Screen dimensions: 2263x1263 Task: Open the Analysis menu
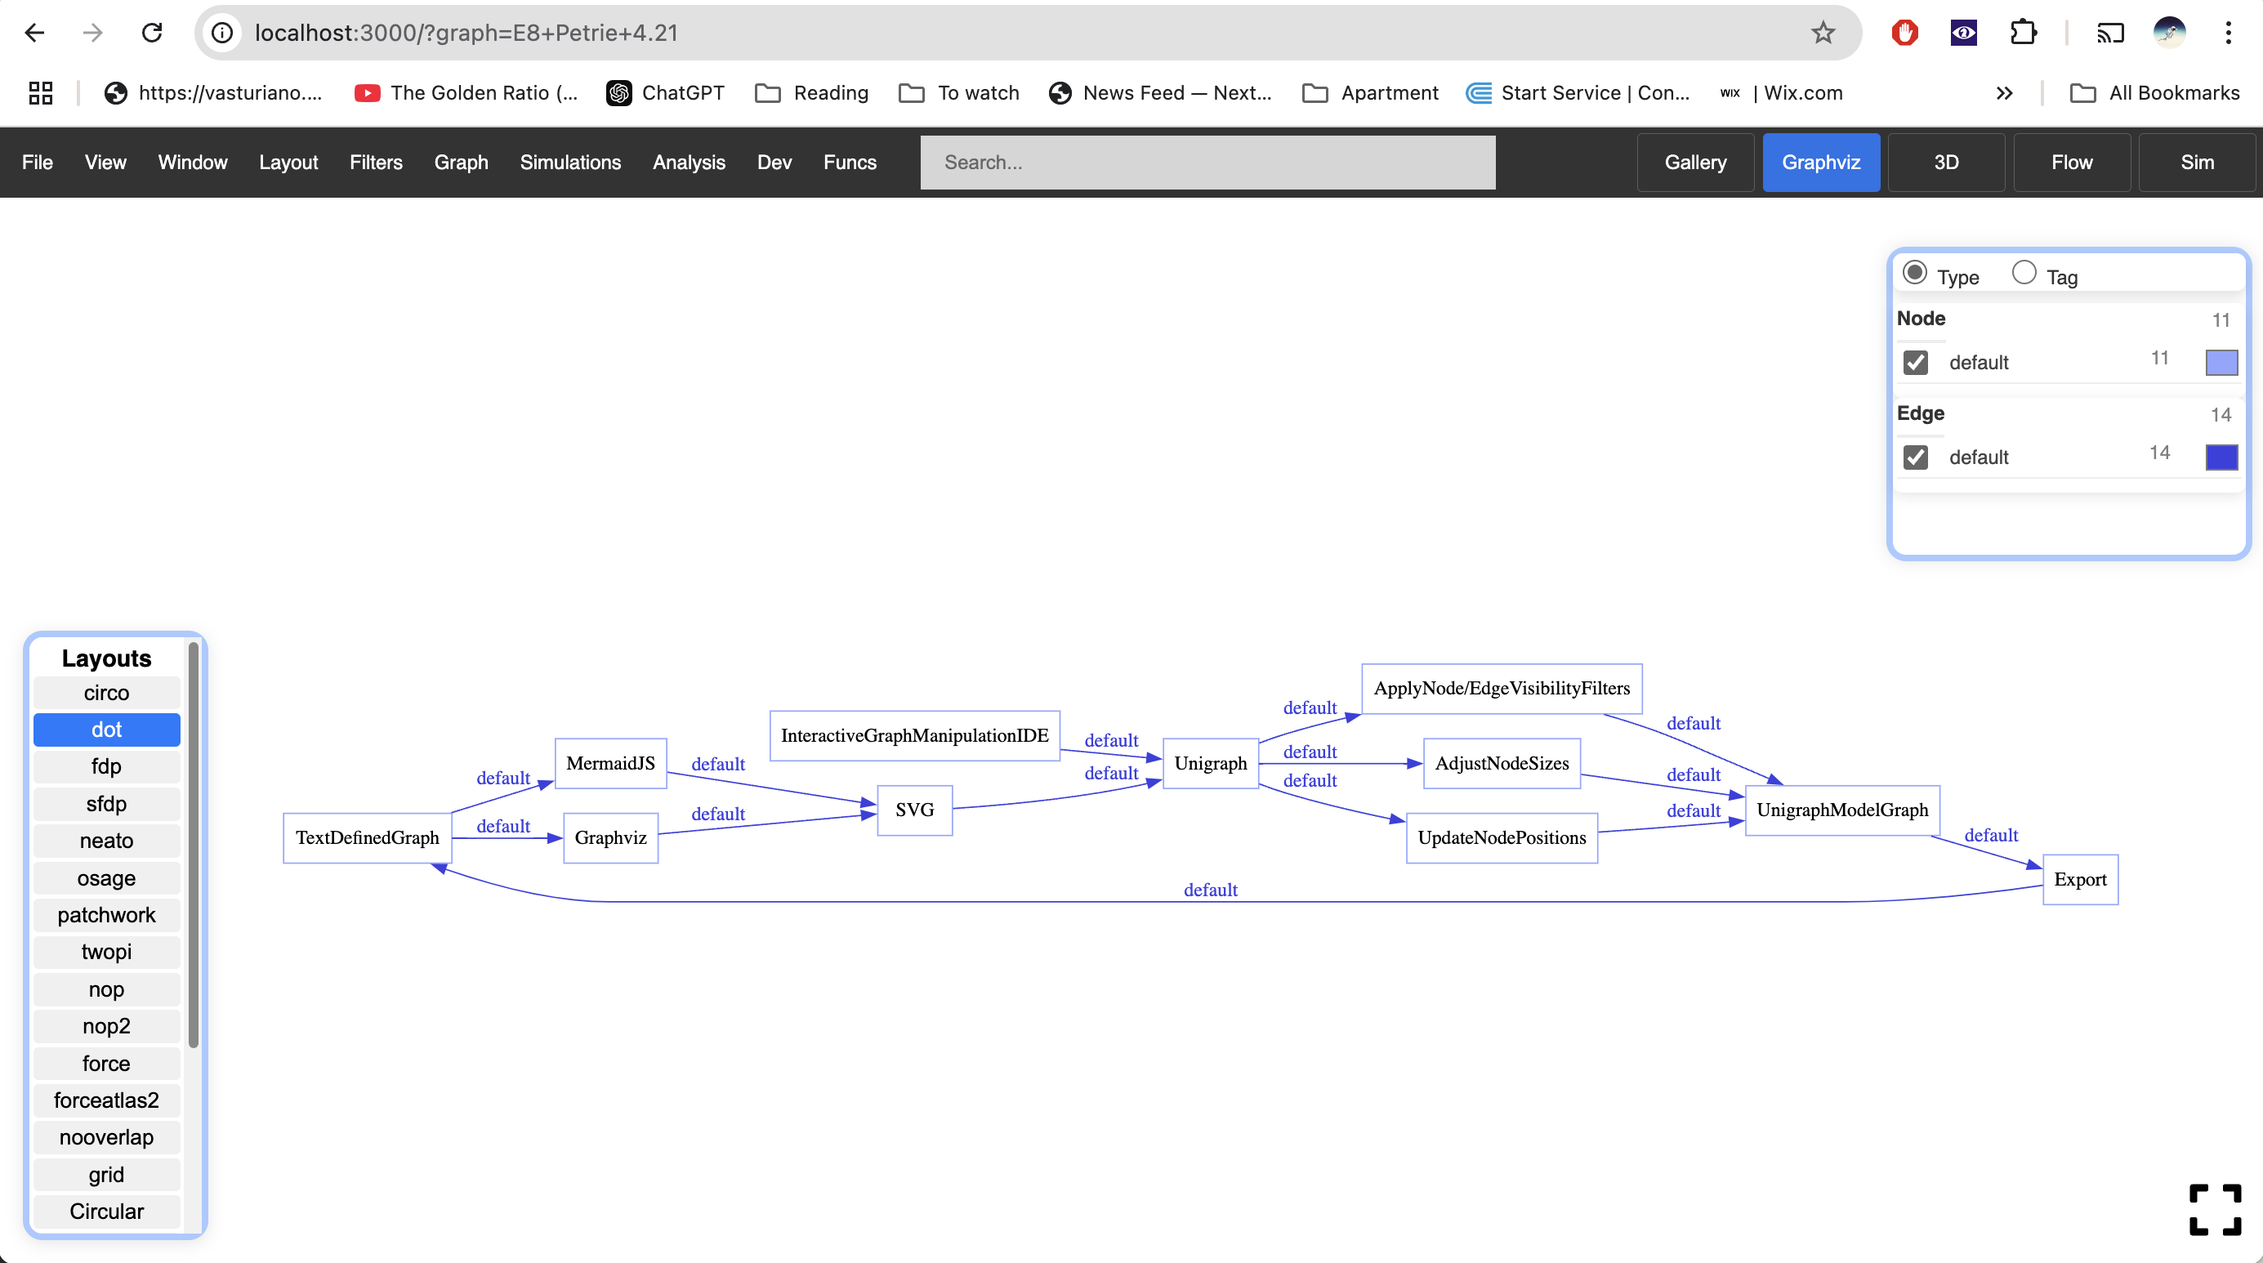click(689, 163)
